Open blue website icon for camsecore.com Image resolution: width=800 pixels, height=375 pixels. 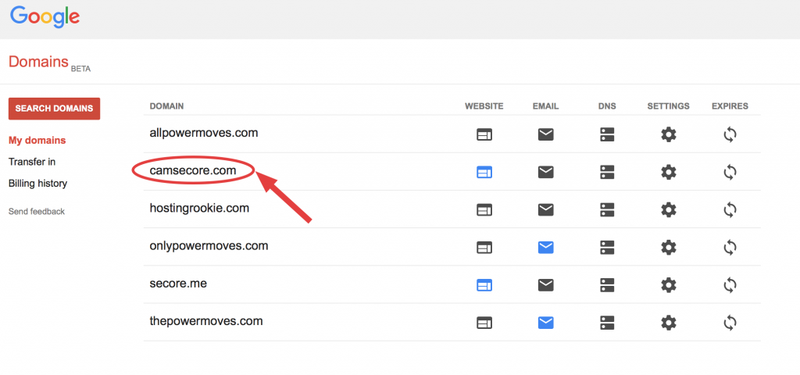(484, 173)
